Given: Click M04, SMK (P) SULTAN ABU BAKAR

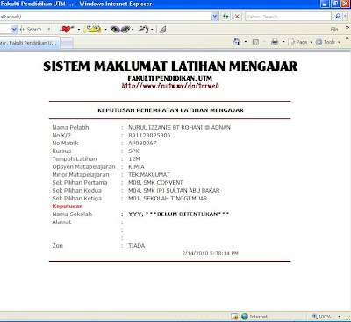Looking at the screenshot, I should click(174, 190).
